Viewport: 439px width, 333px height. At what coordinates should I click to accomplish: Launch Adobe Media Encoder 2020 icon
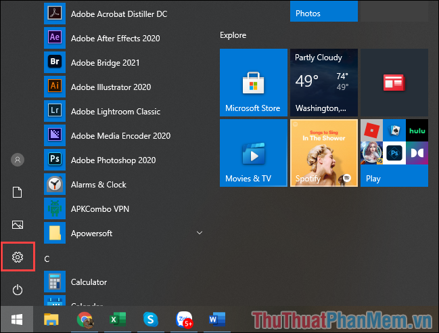tap(55, 135)
